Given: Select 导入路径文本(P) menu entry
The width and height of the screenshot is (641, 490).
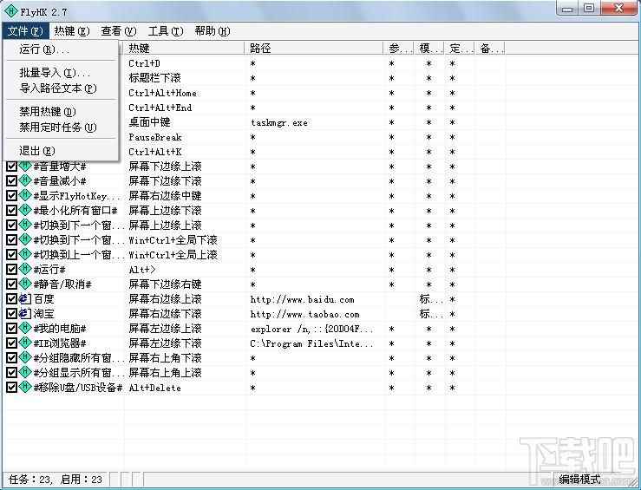Looking at the screenshot, I should click(x=61, y=88).
